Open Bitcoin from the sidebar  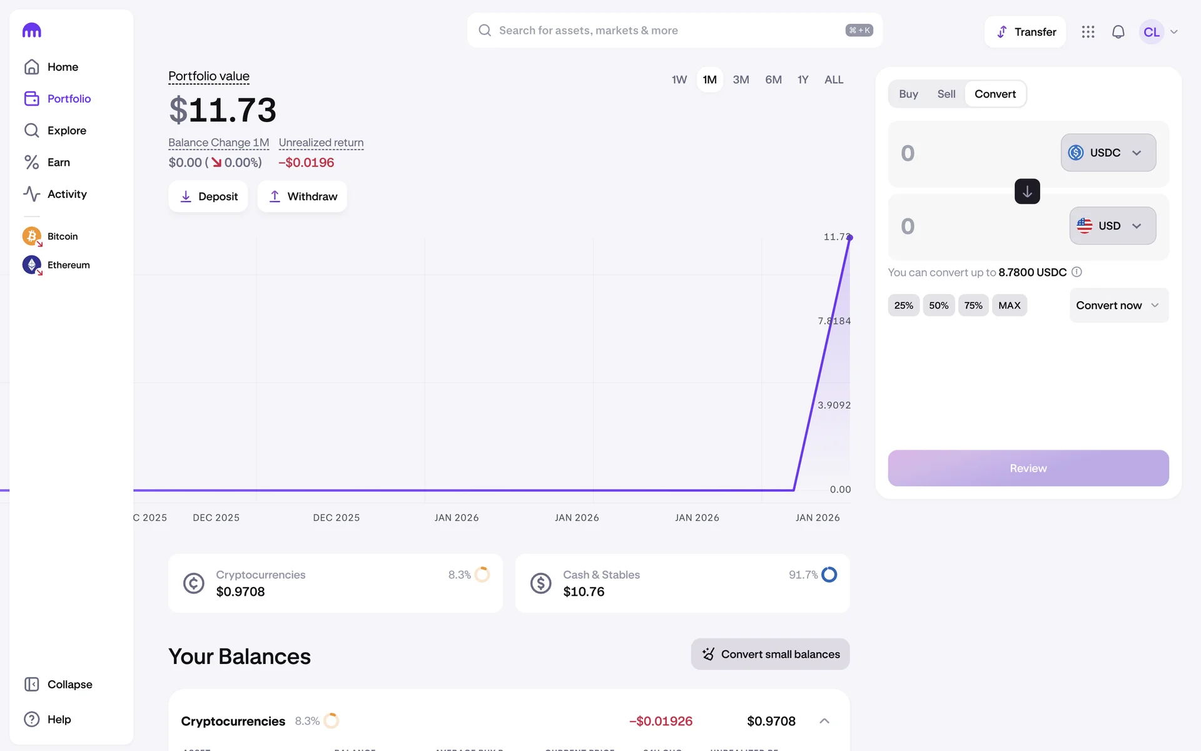click(x=62, y=237)
